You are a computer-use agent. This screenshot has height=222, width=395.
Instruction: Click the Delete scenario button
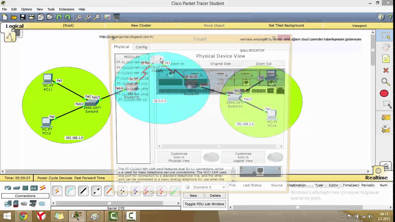click(215, 195)
